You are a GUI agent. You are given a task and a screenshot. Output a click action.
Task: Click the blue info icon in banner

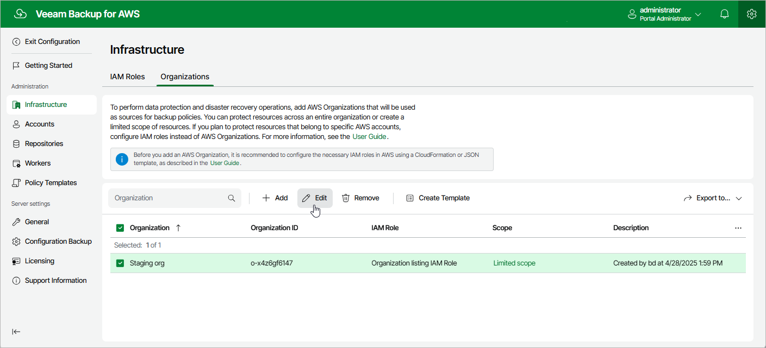pyautogui.click(x=122, y=159)
